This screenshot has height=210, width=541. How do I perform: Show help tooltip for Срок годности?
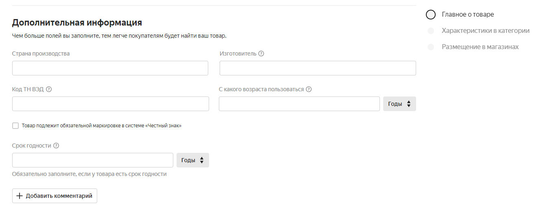[x=56, y=146]
